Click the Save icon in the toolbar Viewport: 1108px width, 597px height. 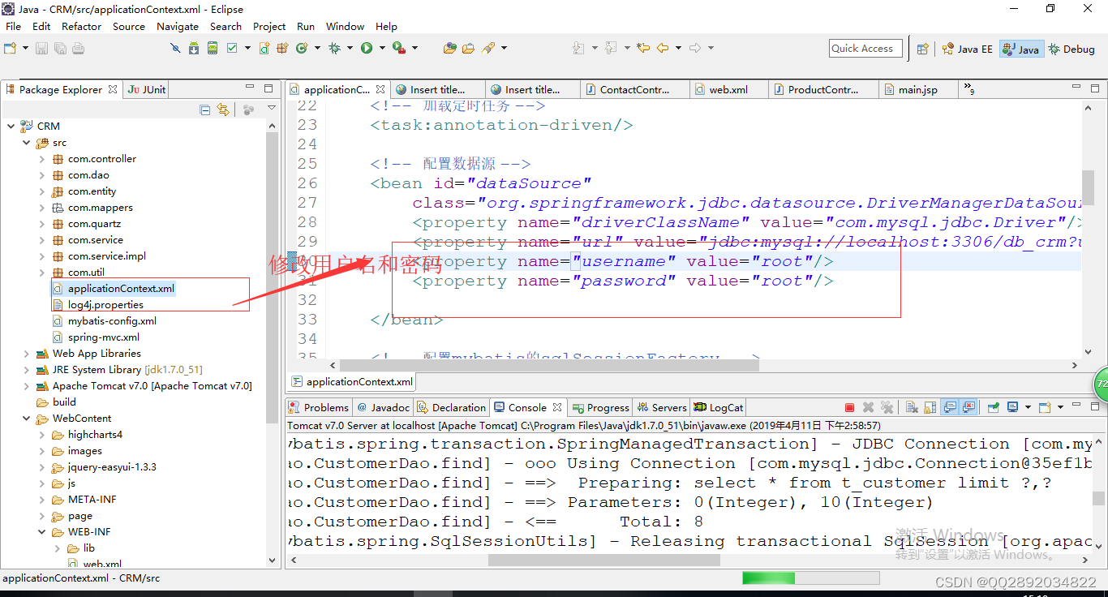pyautogui.click(x=41, y=48)
